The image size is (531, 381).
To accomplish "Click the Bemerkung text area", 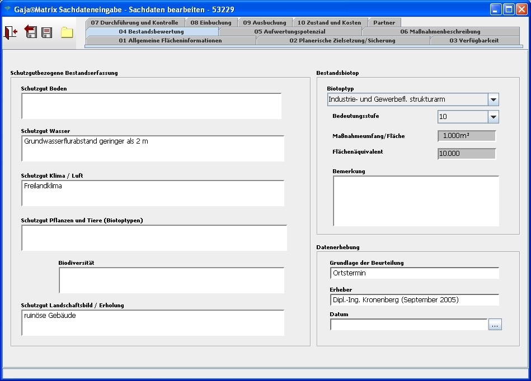I will 416,201.
